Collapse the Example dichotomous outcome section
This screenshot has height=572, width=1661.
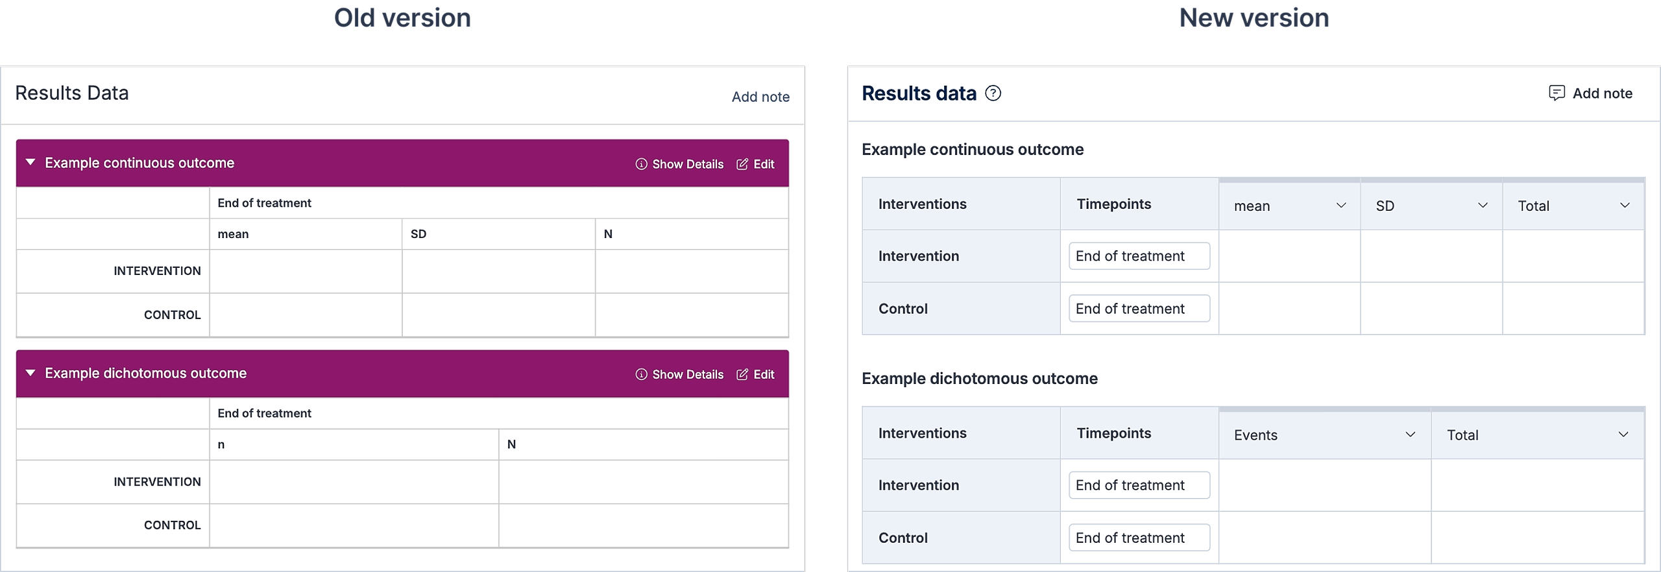pyautogui.click(x=30, y=373)
